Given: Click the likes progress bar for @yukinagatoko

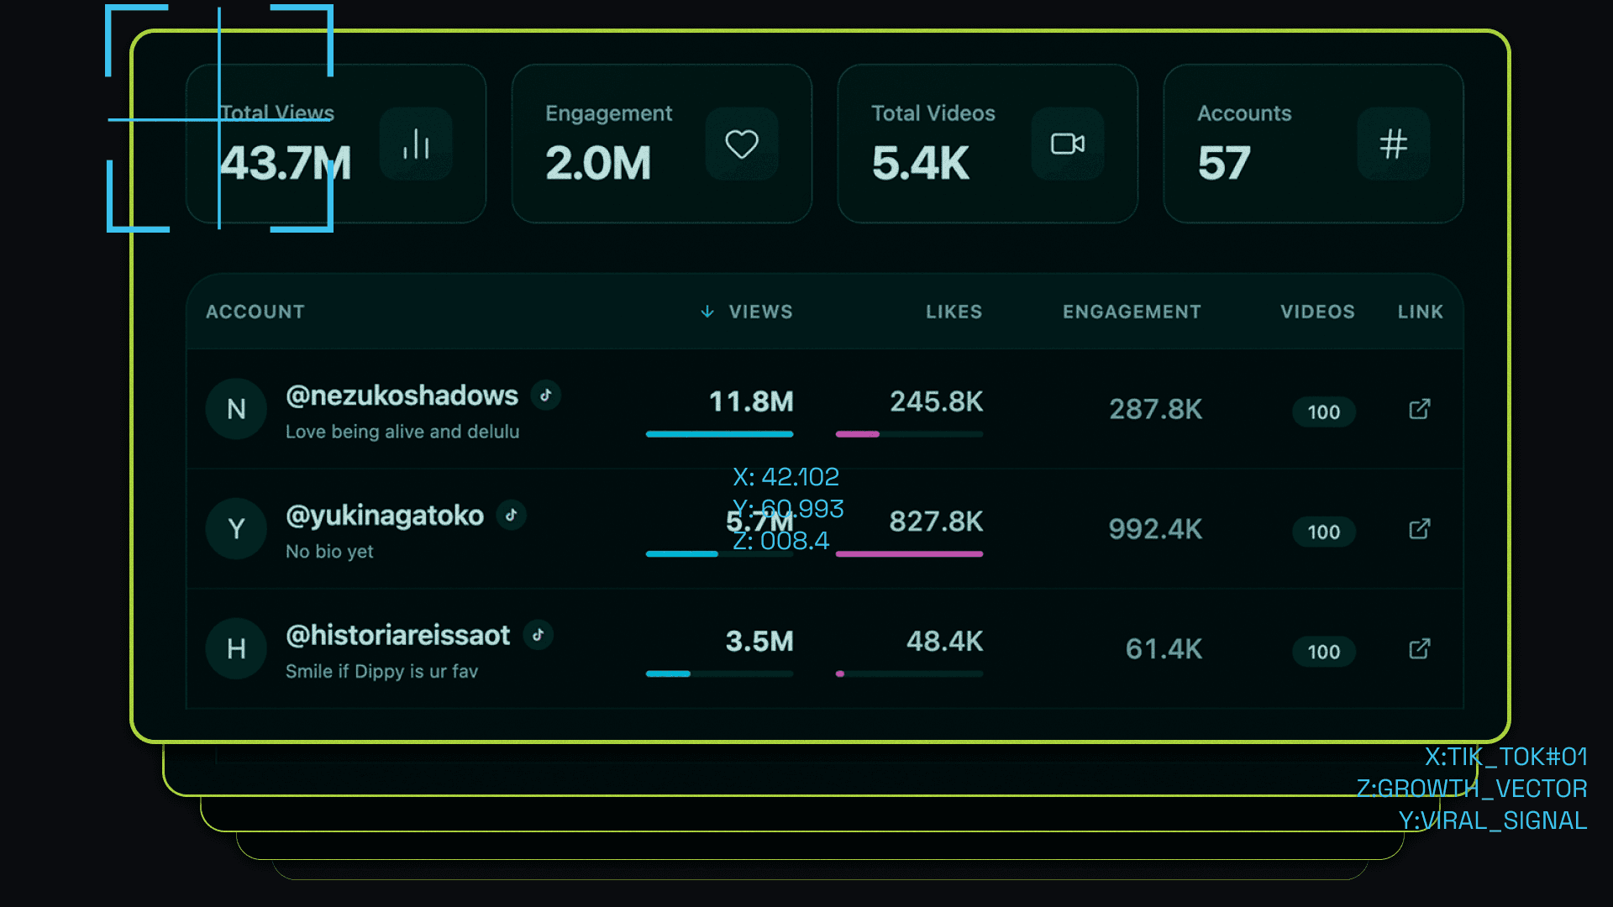Looking at the screenshot, I should point(909,554).
